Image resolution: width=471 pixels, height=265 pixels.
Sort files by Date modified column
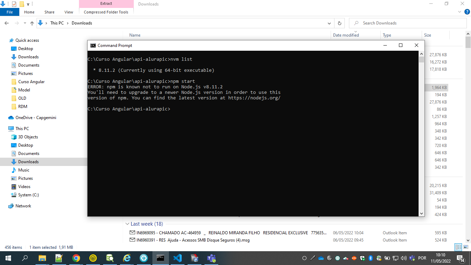pyautogui.click(x=346, y=35)
